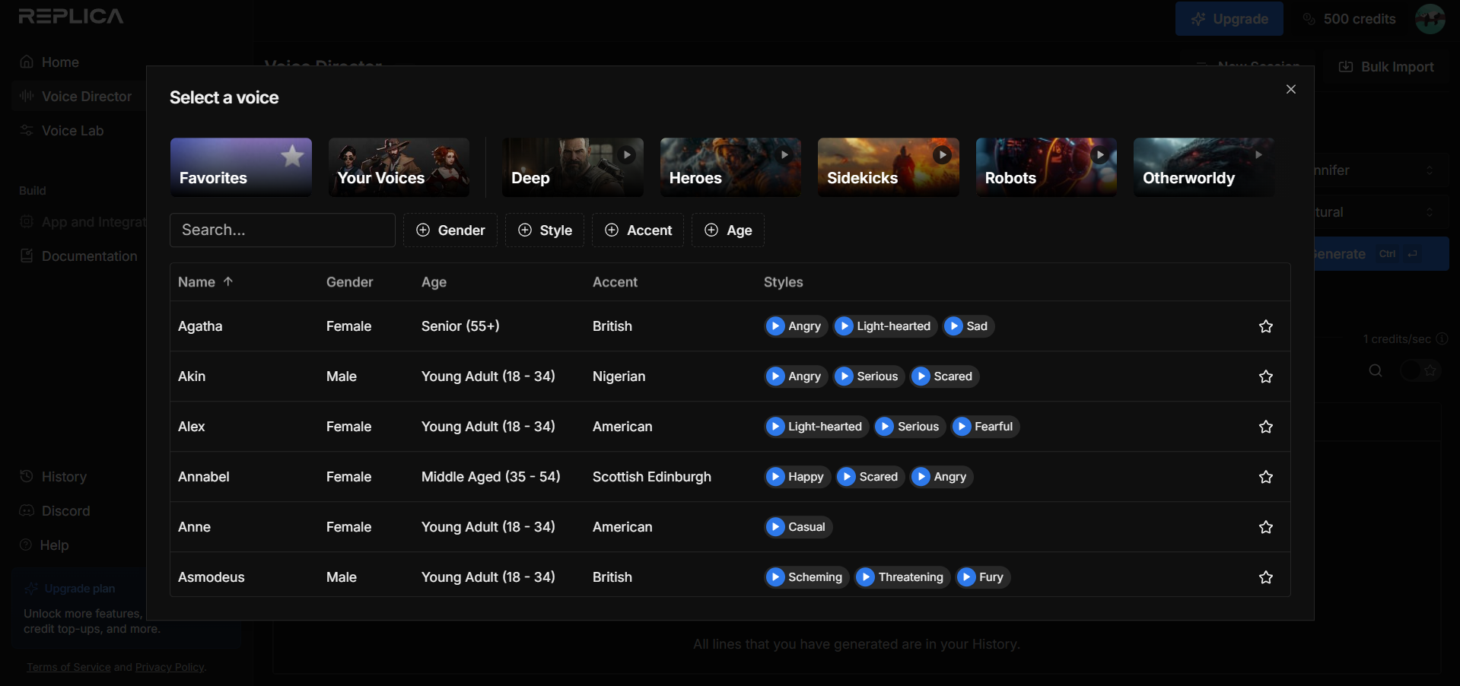
Task: Expand the Age filter
Action: pyautogui.click(x=727, y=230)
